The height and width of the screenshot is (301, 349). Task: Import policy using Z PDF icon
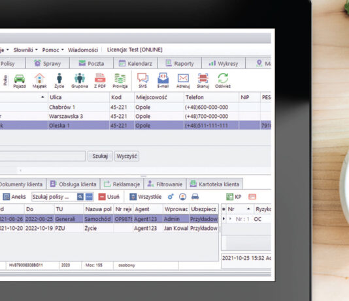100,81
